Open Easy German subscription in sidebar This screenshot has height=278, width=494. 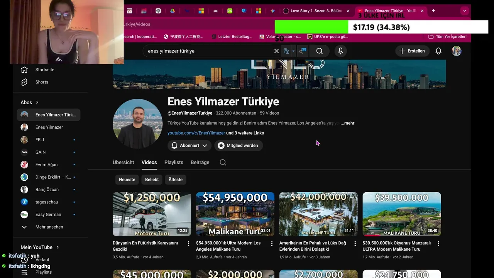pos(49,214)
